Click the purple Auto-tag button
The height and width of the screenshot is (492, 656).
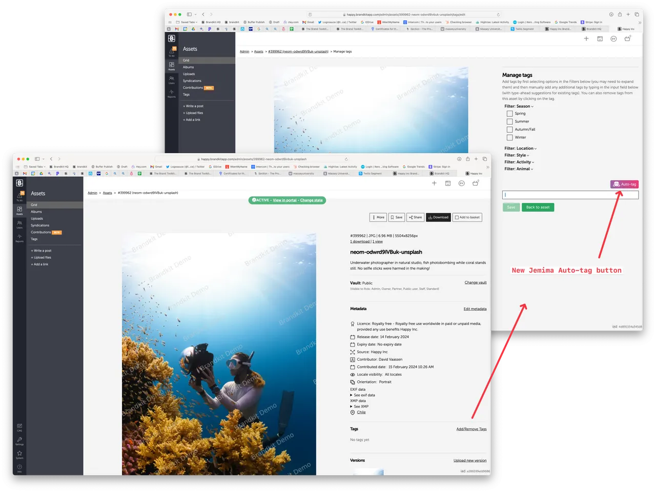point(624,184)
